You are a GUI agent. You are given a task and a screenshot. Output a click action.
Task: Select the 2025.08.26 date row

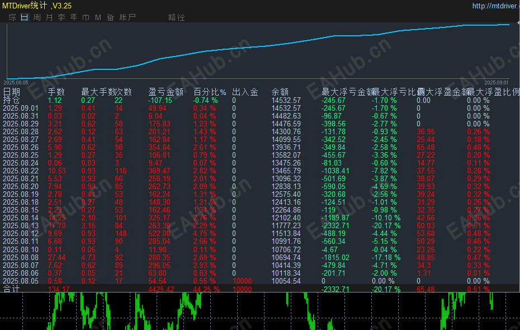point(260,147)
